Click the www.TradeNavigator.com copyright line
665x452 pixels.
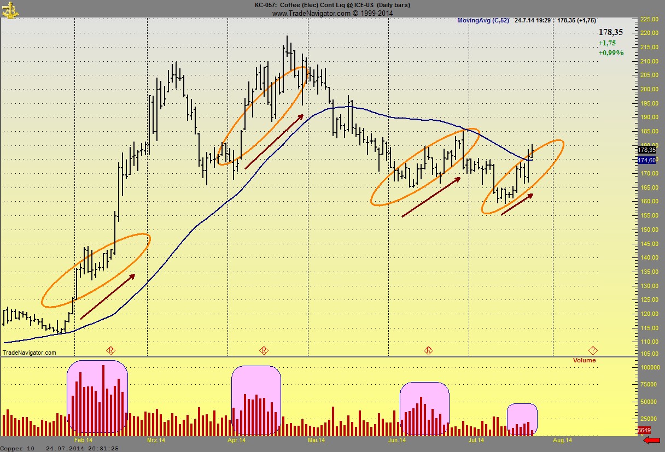(x=332, y=13)
